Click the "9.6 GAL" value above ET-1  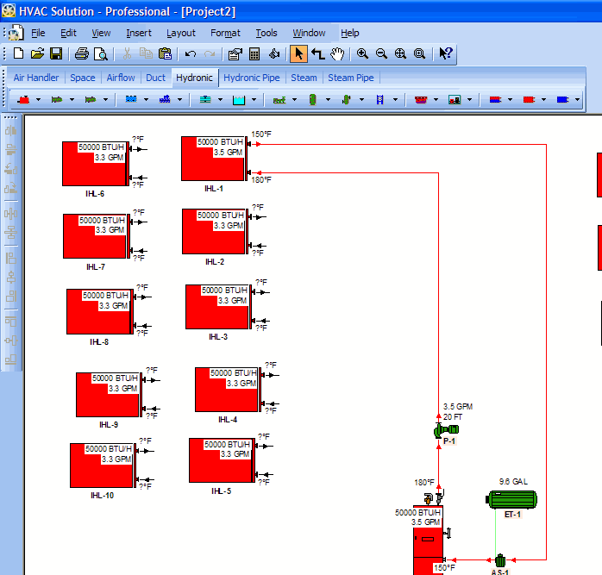513,481
